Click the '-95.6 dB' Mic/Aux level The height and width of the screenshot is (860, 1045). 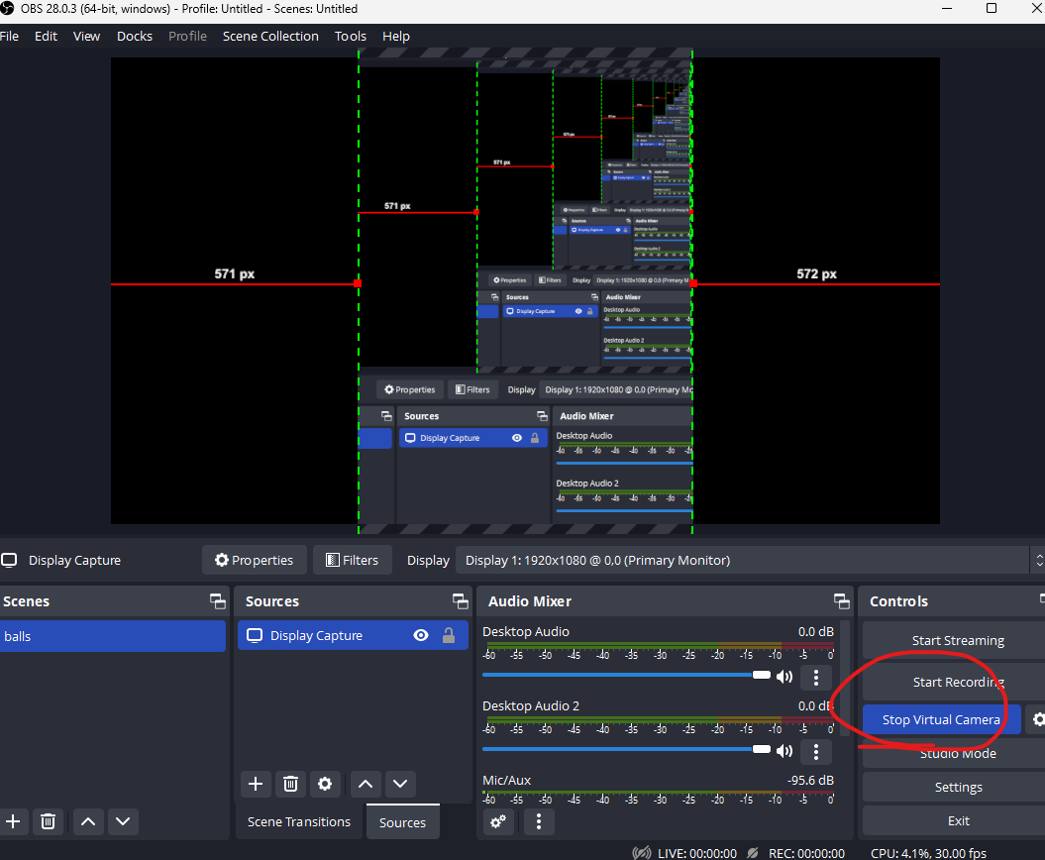click(x=810, y=780)
